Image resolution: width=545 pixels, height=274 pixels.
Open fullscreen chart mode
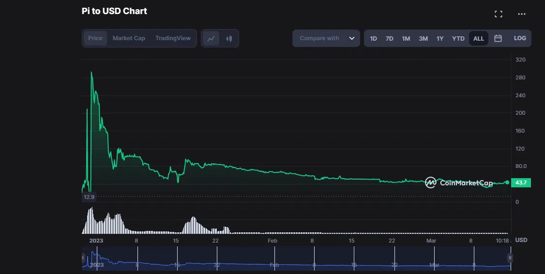(499, 14)
